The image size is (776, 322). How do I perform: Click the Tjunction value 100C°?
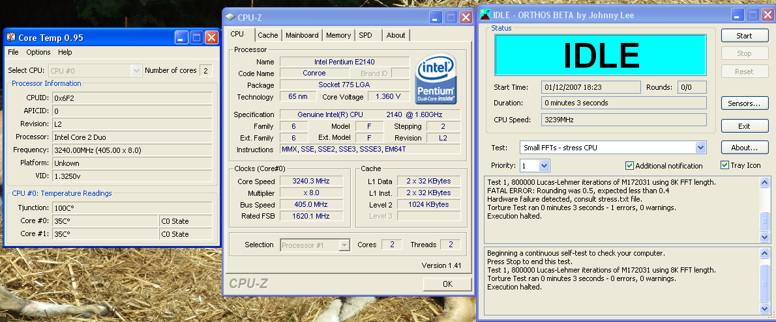tap(132, 208)
